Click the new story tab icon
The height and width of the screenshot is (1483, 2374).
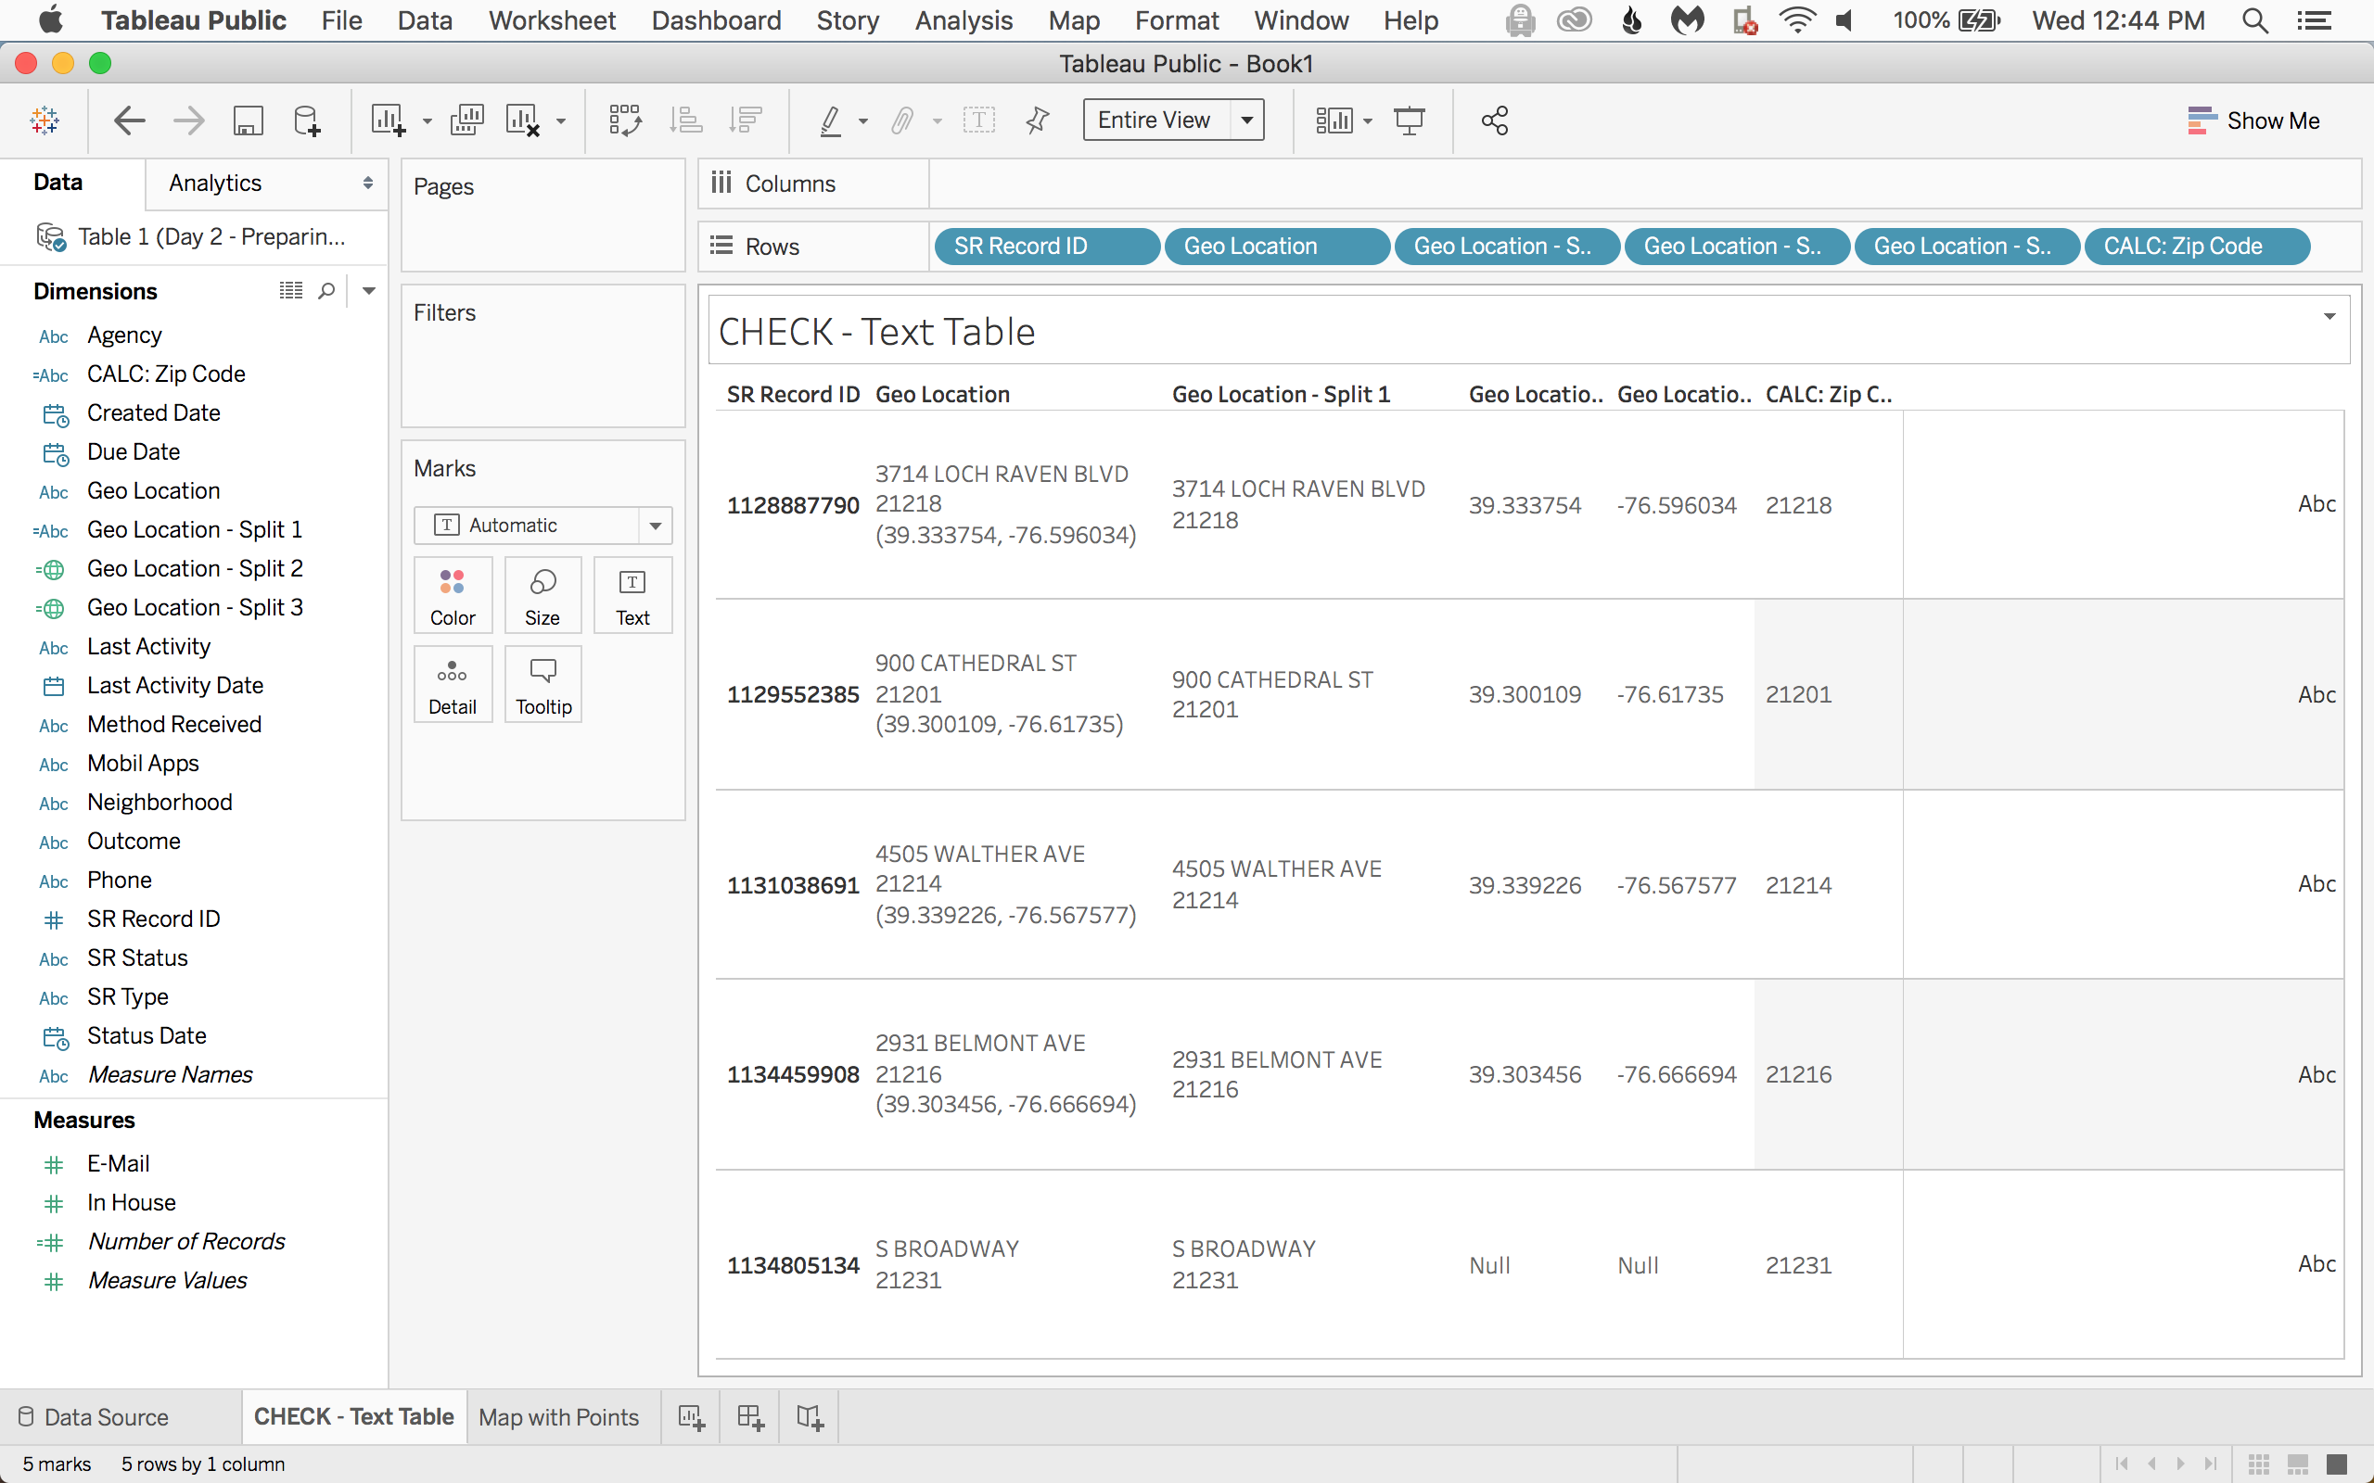[x=810, y=1417]
